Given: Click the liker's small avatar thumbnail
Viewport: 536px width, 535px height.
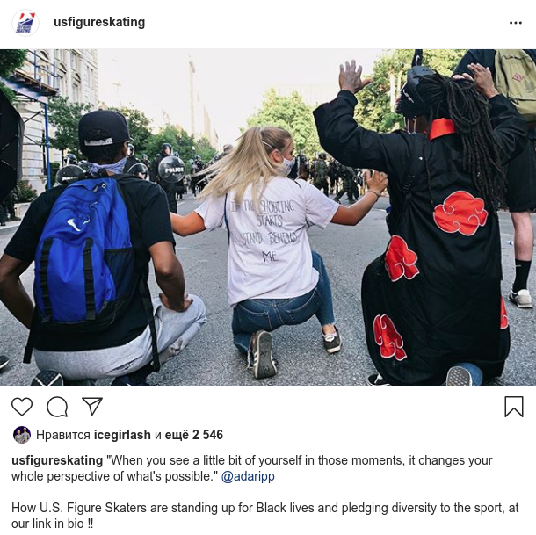Looking at the screenshot, I should 22,435.
